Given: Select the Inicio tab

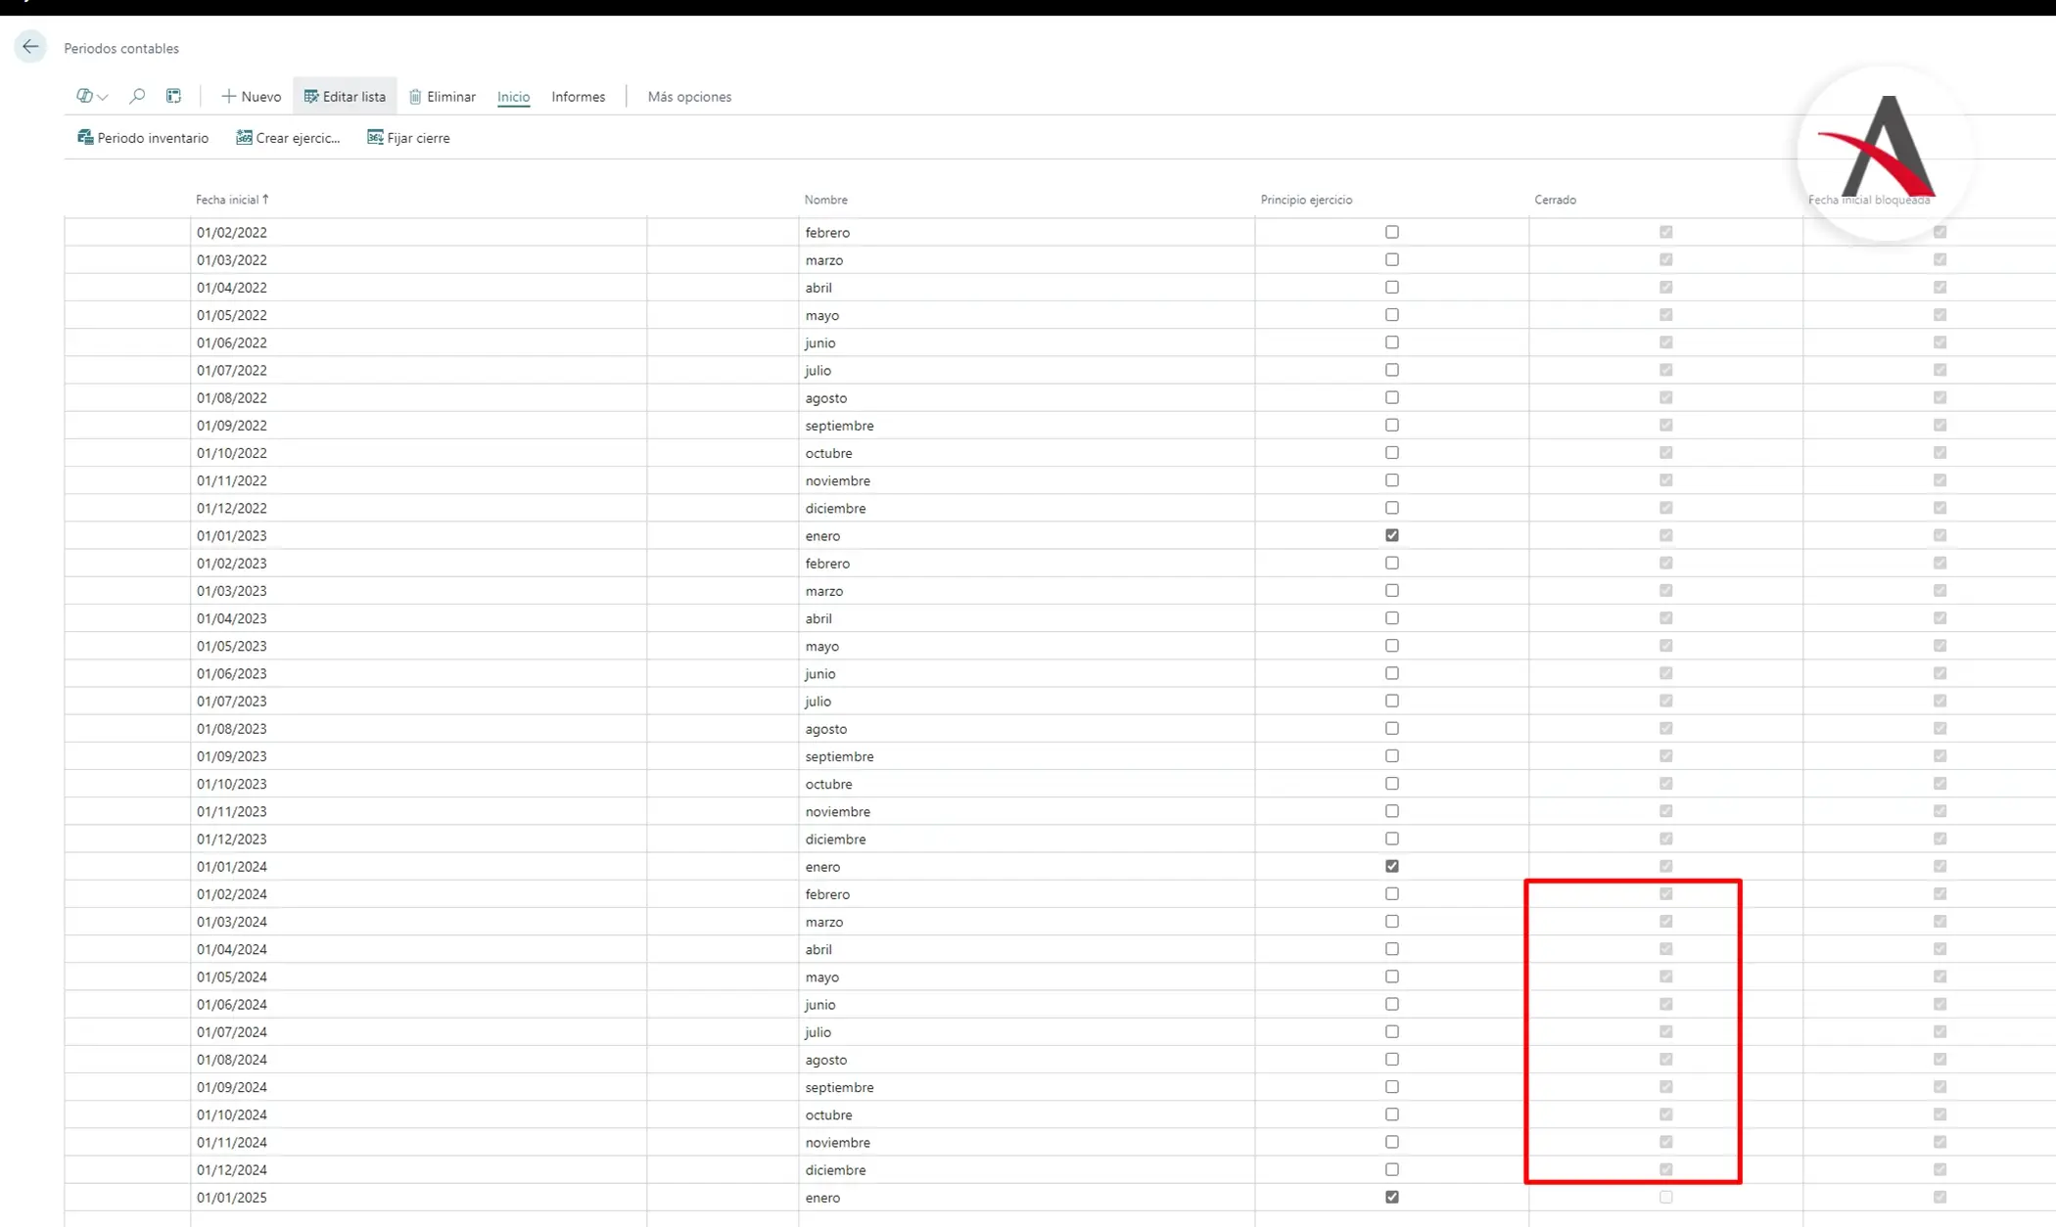Looking at the screenshot, I should 513,97.
